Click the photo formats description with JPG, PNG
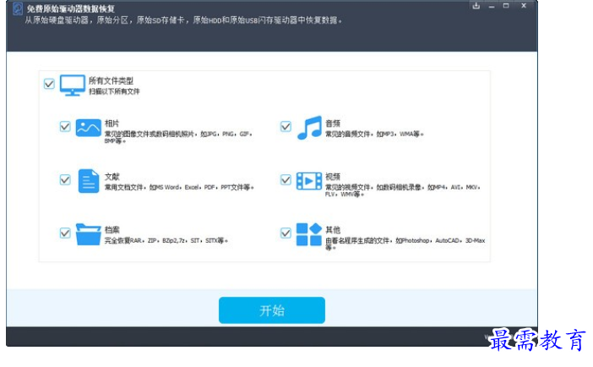This screenshot has height=367, width=593. point(178,137)
